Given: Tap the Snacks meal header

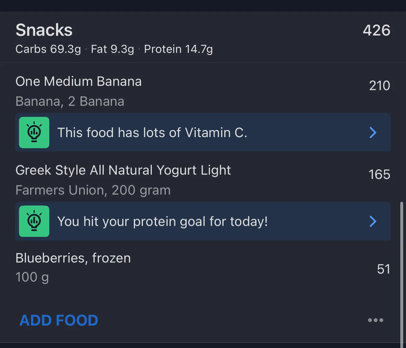Looking at the screenshot, I should pyautogui.click(x=44, y=30).
